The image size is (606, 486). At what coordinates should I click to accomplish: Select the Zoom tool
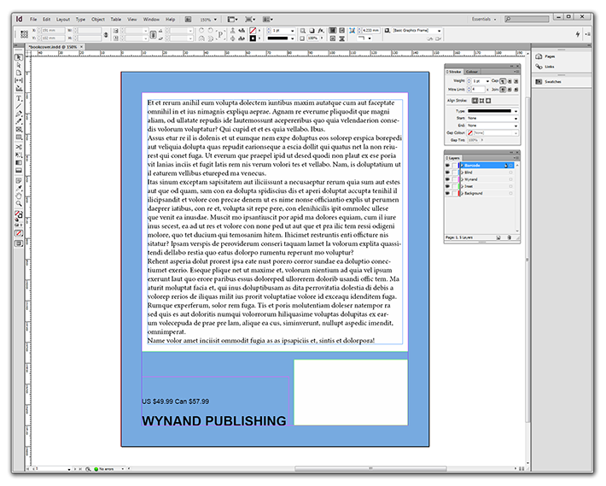(19, 204)
